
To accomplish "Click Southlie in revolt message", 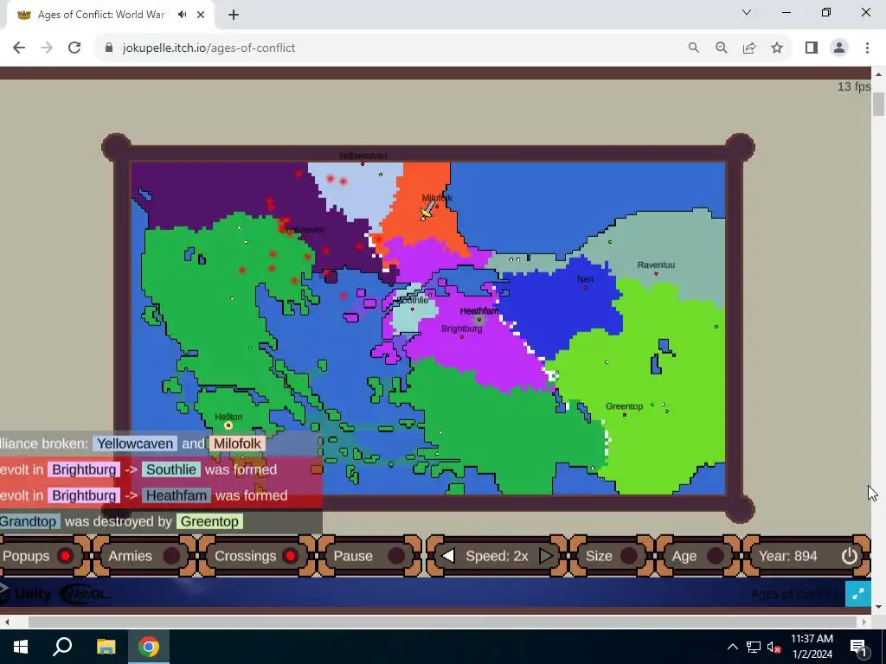I will [171, 469].
